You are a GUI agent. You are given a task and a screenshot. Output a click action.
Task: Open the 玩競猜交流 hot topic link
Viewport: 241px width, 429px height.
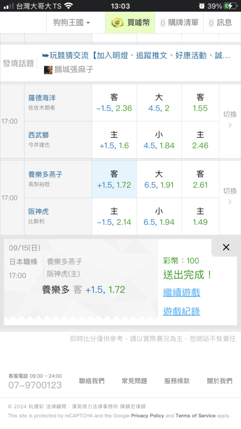[x=136, y=55]
